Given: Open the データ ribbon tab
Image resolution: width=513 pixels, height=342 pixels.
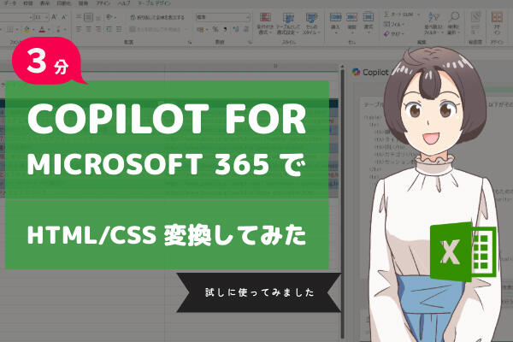Looking at the screenshot, I should [9, 3].
